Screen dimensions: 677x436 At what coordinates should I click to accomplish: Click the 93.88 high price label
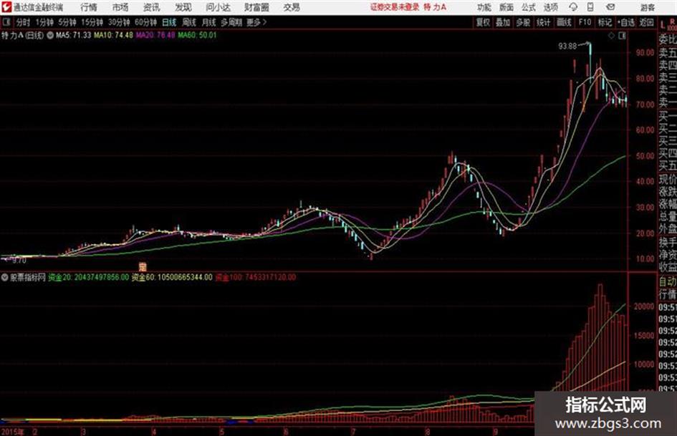(x=567, y=47)
